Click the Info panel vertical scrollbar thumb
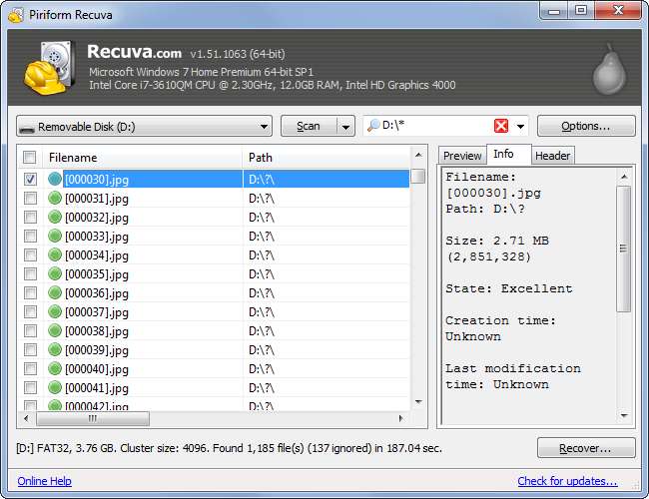Viewport: 649px width, 499px height. (623, 249)
